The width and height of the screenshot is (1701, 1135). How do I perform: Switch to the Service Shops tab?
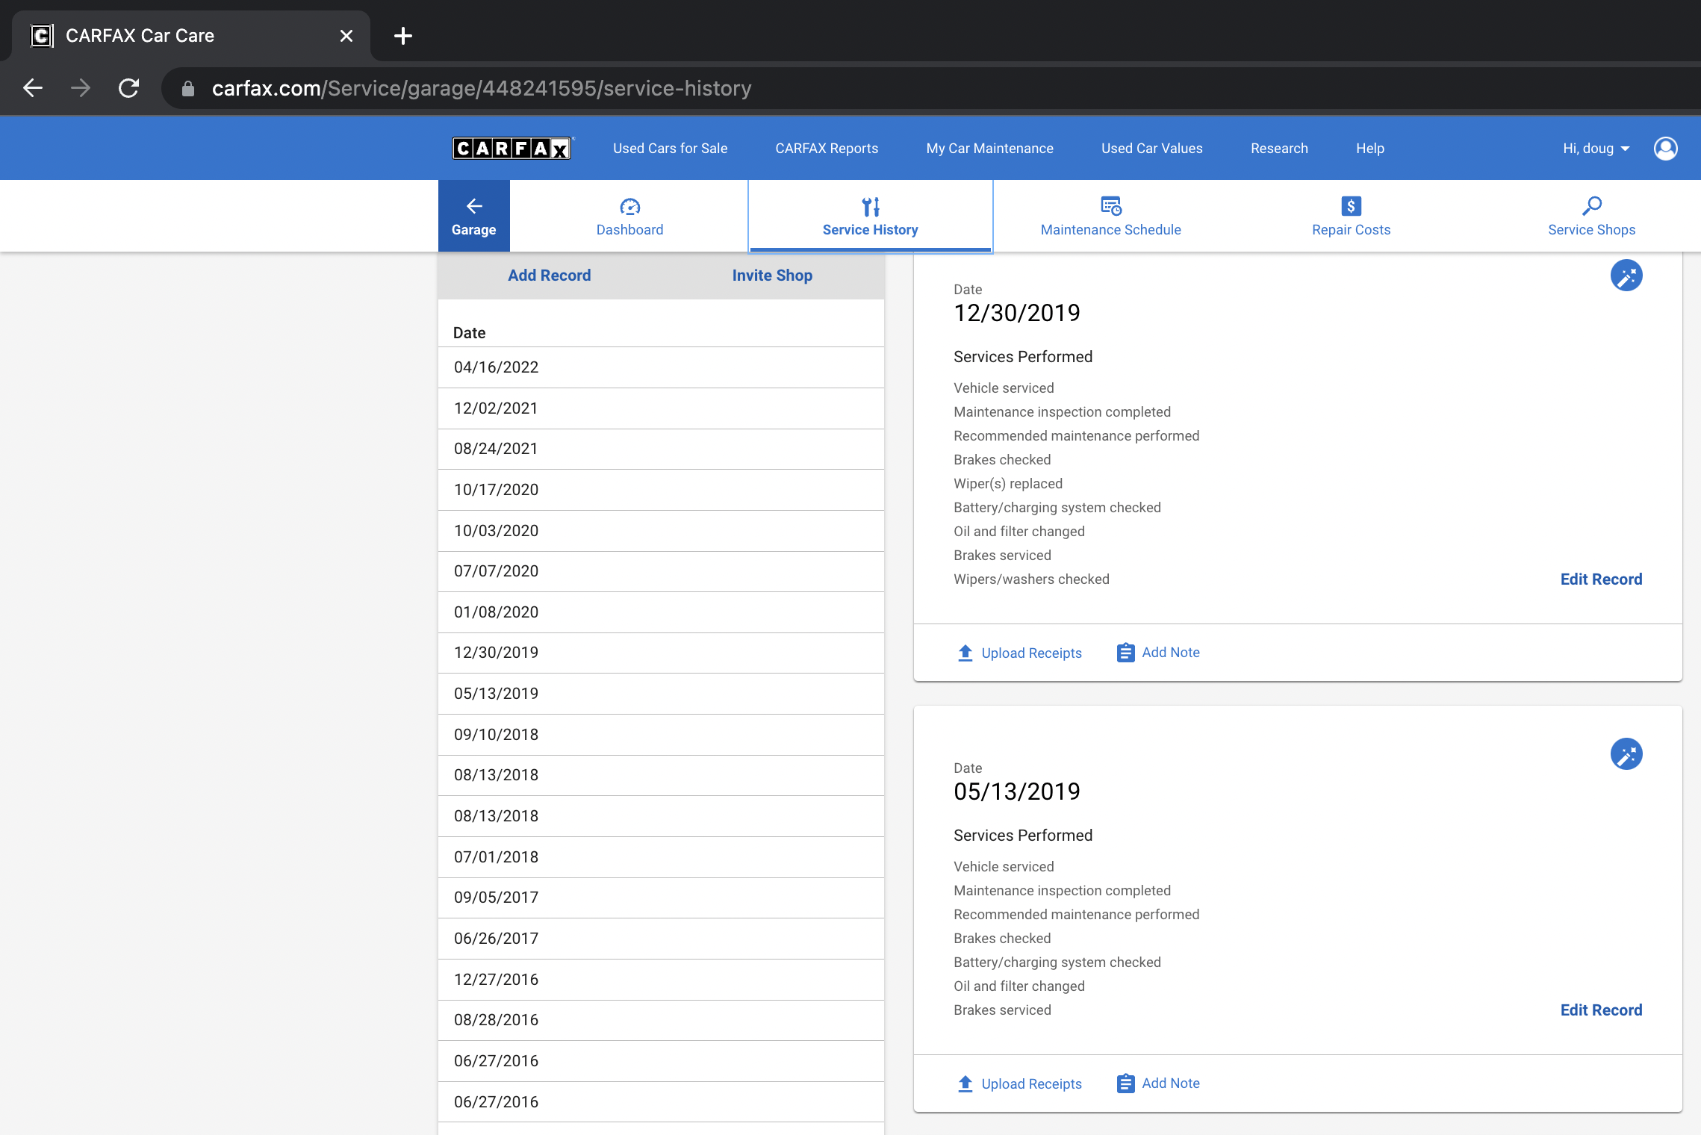click(1591, 216)
